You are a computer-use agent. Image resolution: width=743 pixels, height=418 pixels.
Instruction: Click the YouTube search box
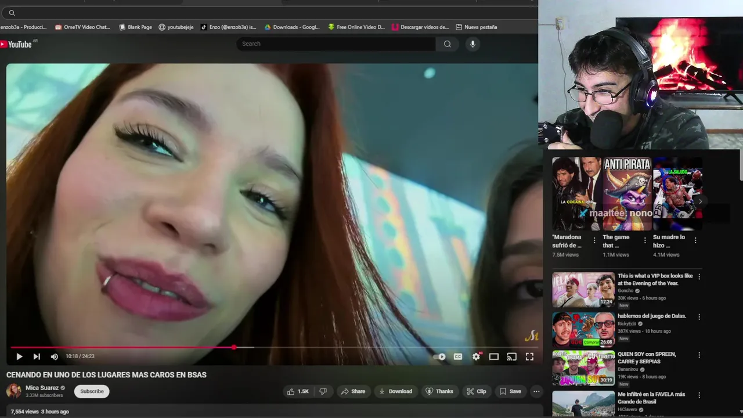[336, 44]
